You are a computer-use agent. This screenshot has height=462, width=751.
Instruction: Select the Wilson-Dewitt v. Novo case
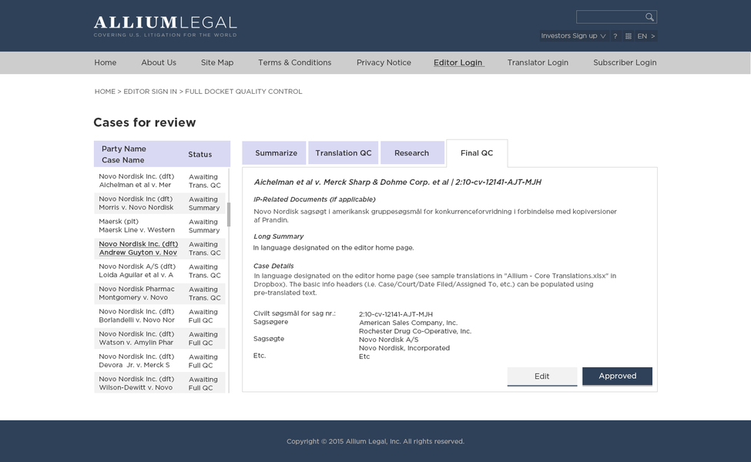(x=159, y=383)
